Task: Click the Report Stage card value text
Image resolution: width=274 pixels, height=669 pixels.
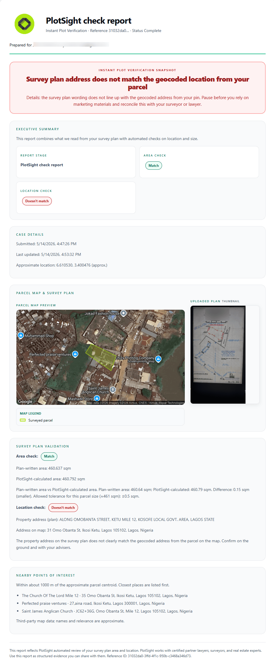Action: tap(42, 165)
